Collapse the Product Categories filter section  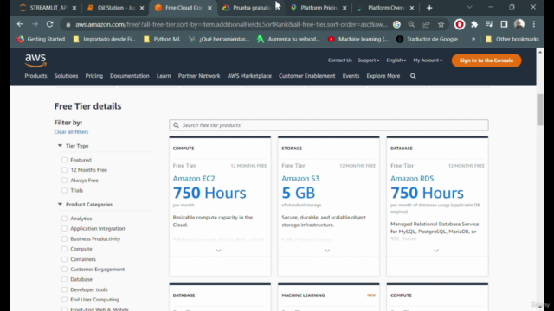(60, 204)
